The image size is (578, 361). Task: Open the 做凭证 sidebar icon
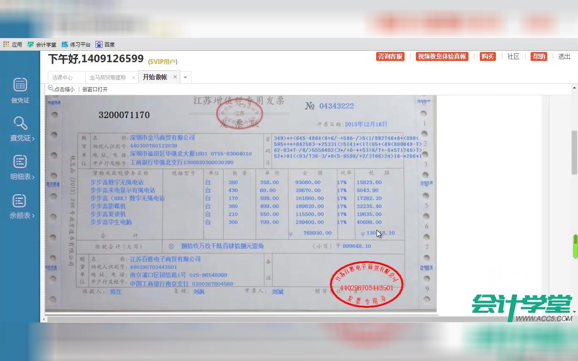tap(20, 85)
